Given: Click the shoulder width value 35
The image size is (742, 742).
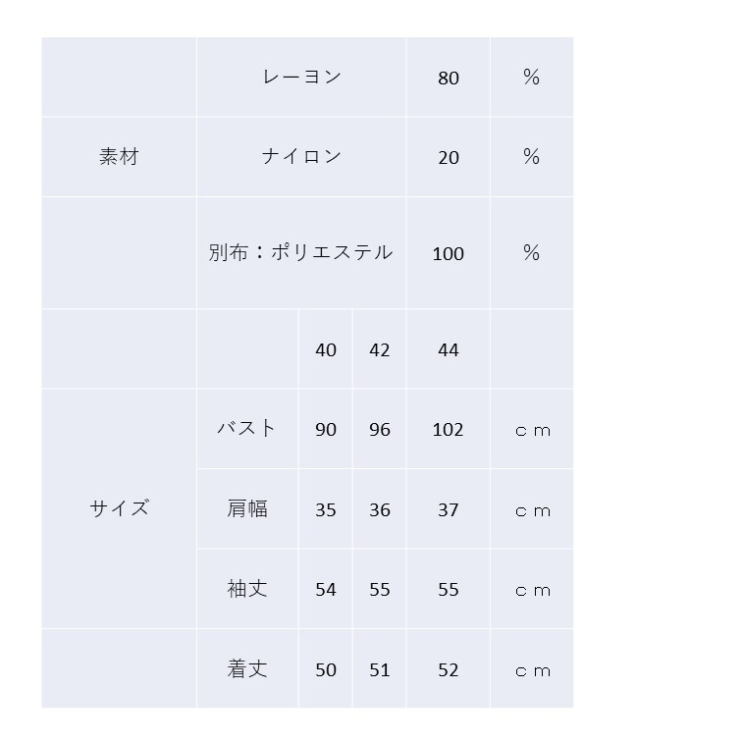Looking at the screenshot, I should (326, 510).
